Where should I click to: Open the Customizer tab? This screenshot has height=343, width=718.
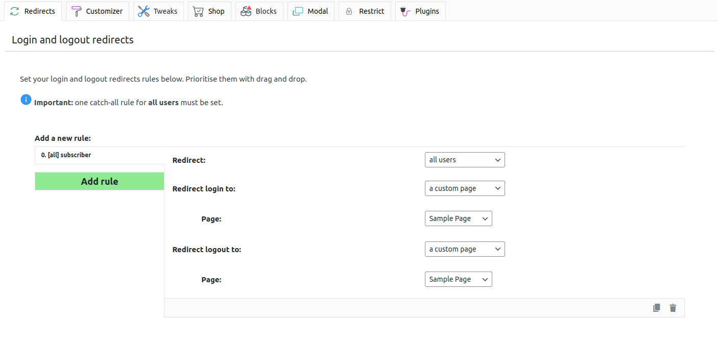pyautogui.click(x=98, y=11)
